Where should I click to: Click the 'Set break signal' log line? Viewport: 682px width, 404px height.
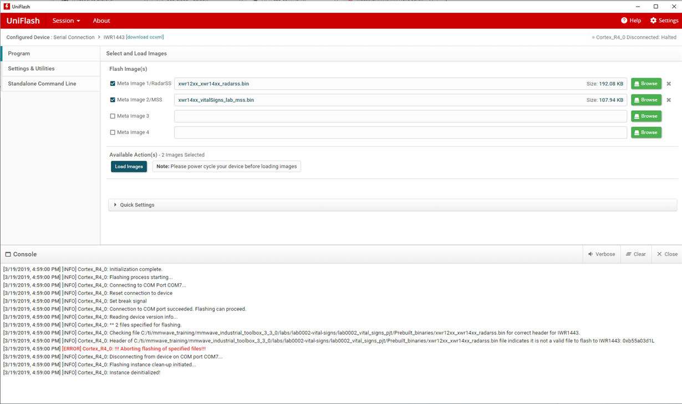[x=75, y=301]
